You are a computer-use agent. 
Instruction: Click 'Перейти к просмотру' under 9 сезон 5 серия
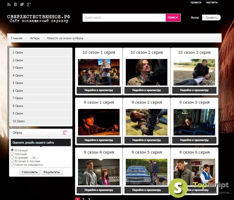147,190
